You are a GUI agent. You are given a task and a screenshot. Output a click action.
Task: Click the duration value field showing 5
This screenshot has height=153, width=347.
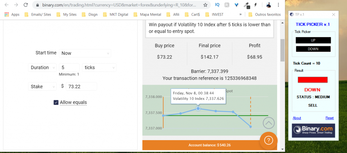coord(69,68)
